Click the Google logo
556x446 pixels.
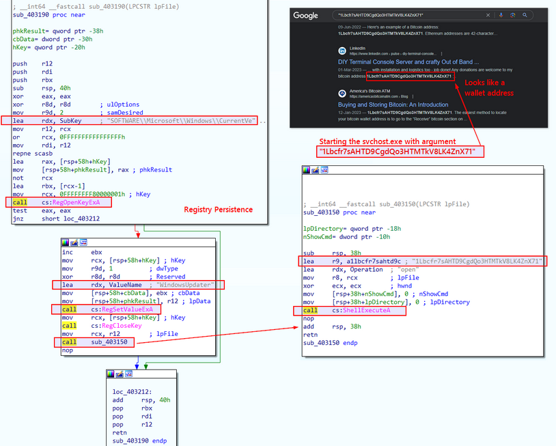point(305,15)
